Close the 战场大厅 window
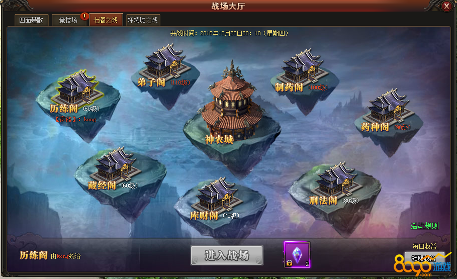 tap(446, 6)
